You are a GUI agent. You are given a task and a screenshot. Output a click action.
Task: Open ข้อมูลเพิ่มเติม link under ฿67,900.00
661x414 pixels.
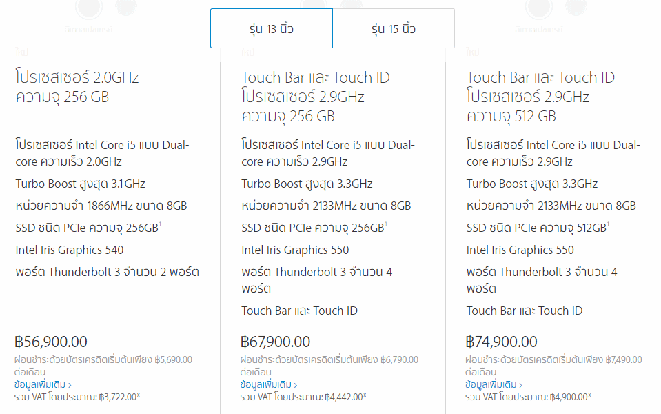269,384
